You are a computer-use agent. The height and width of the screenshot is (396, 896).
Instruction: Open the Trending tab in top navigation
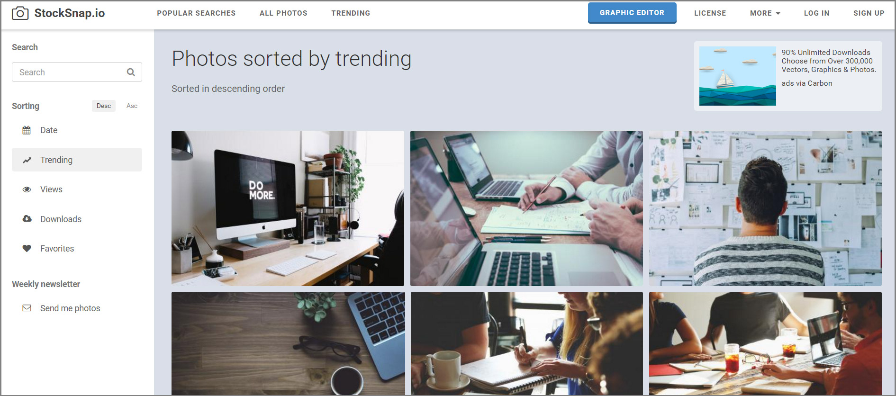[x=351, y=13]
